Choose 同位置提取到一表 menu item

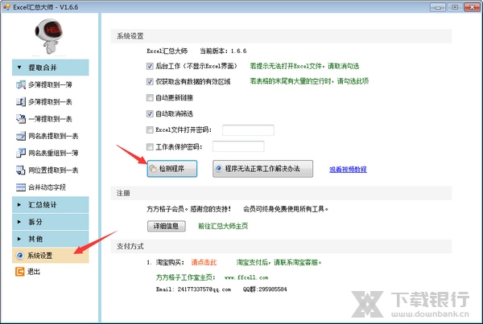[x=53, y=170]
